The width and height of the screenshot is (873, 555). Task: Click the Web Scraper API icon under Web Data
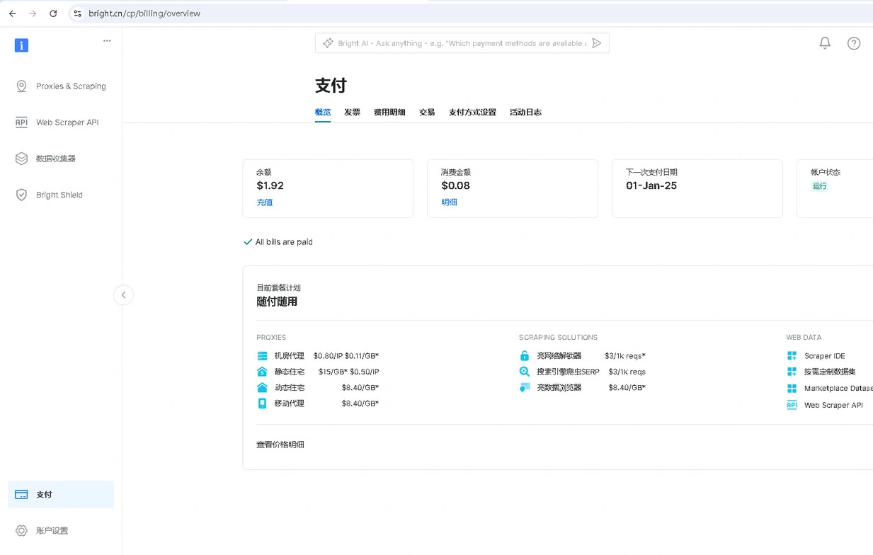pyautogui.click(x=792, y=405)
